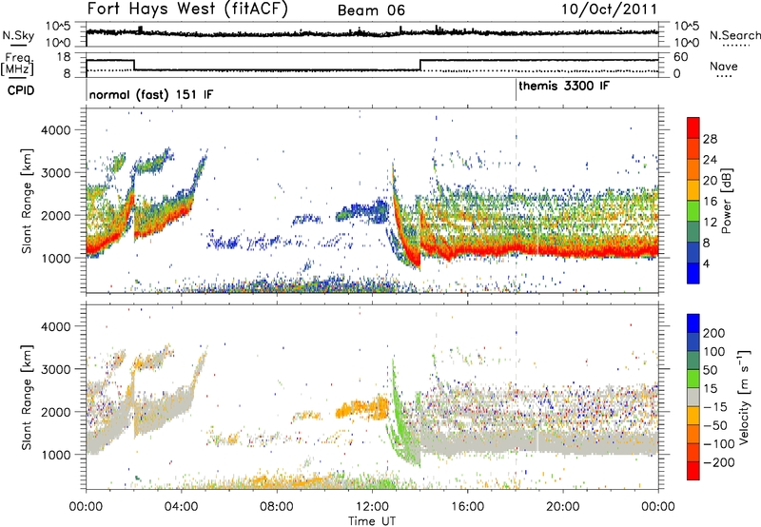Click 'Slant Range [km]' label of power panel
761x527 pixels.
click(x=27, y=201)
